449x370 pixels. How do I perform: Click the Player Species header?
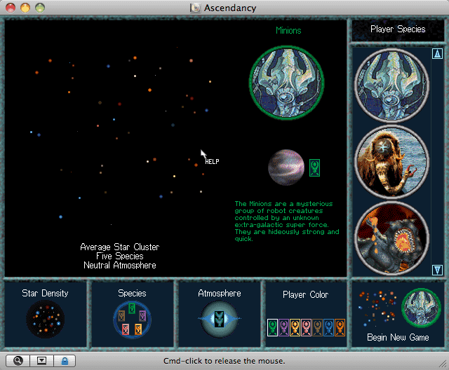pyautogui.click(x=398, y=29)
